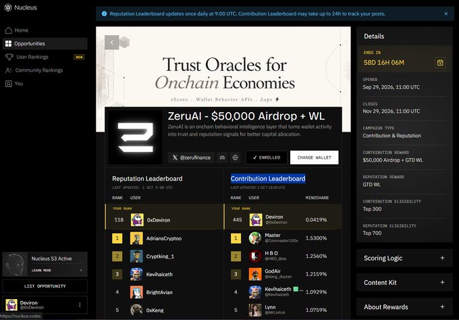Viewport: 459px width, 320px height.
Task: Expand the Scoring Logic section
Action: pos(404,258)
